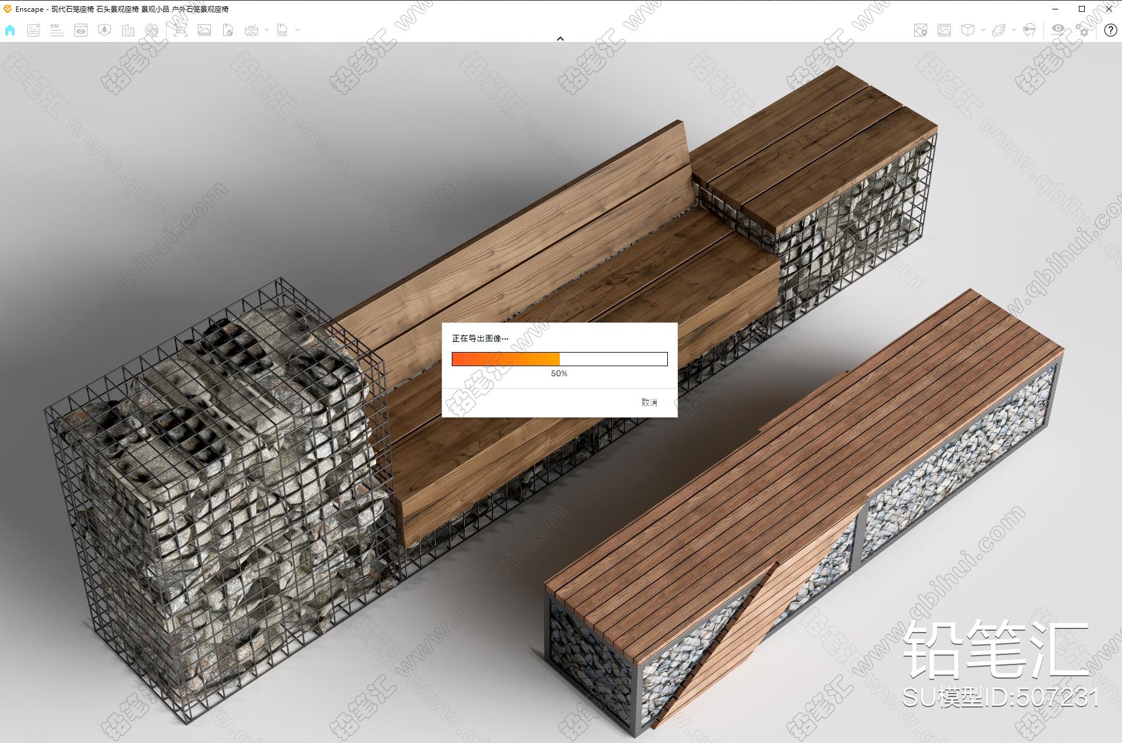Minimize the Enscape window

click(x=1055, y=9)
